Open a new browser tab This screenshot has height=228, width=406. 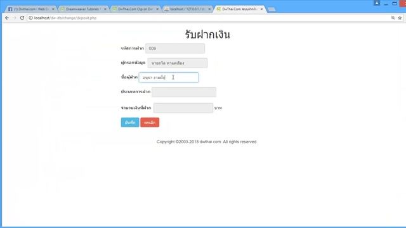(x=272, y=9)
